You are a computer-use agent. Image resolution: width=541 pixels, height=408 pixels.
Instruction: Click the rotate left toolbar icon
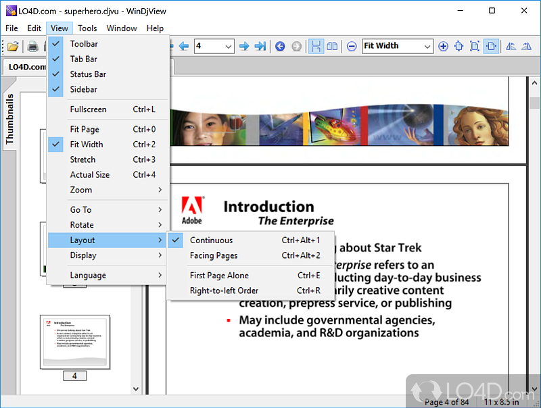511,46
